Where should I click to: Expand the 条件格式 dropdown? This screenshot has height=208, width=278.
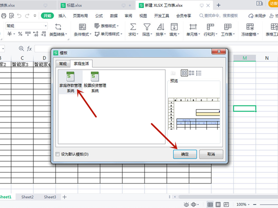click(x=82, y=34)
